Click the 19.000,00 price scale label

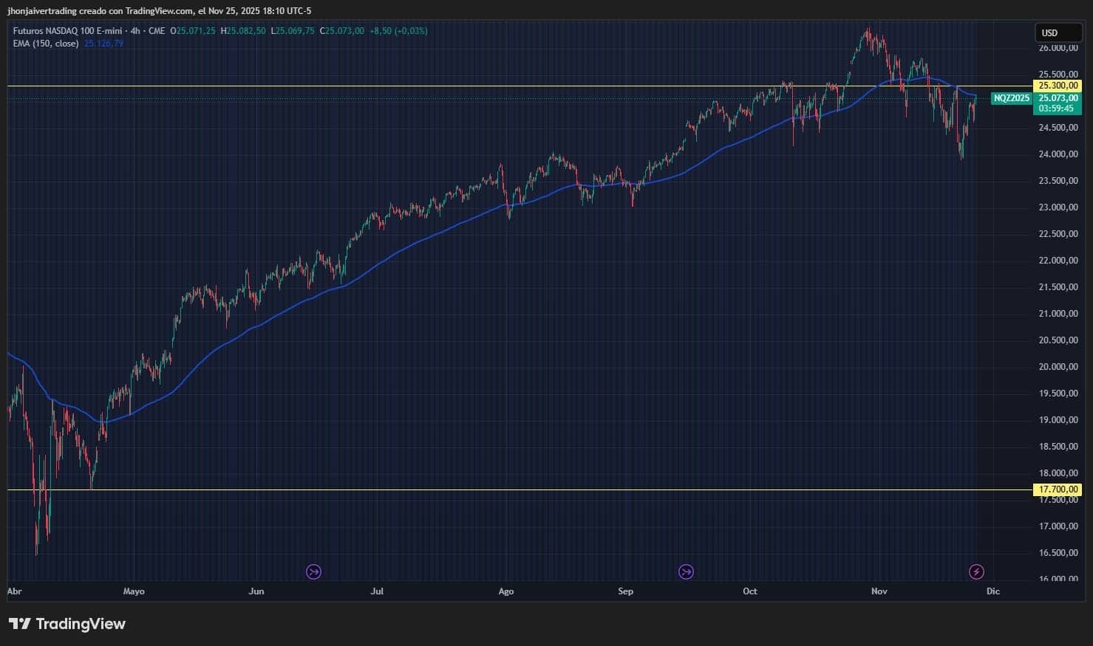pos(1058,420)
